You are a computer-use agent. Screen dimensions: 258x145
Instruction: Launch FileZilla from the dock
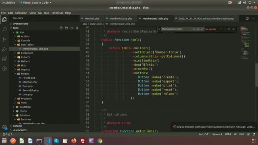tap(83, 141)
